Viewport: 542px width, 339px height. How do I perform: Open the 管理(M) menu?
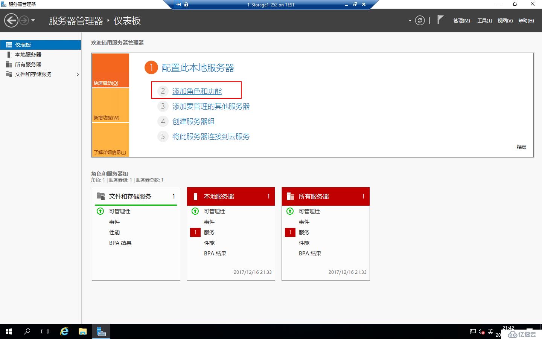[x=461, y=21]
